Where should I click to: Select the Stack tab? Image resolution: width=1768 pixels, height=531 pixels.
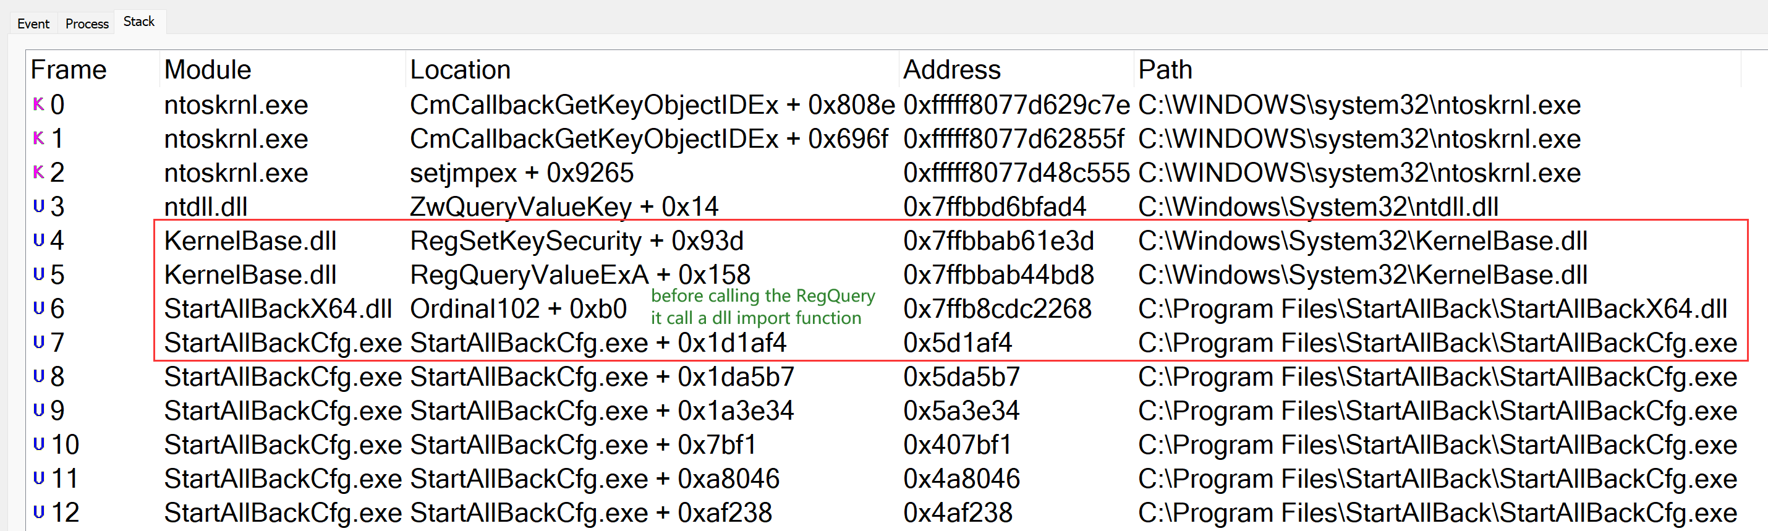138,21
